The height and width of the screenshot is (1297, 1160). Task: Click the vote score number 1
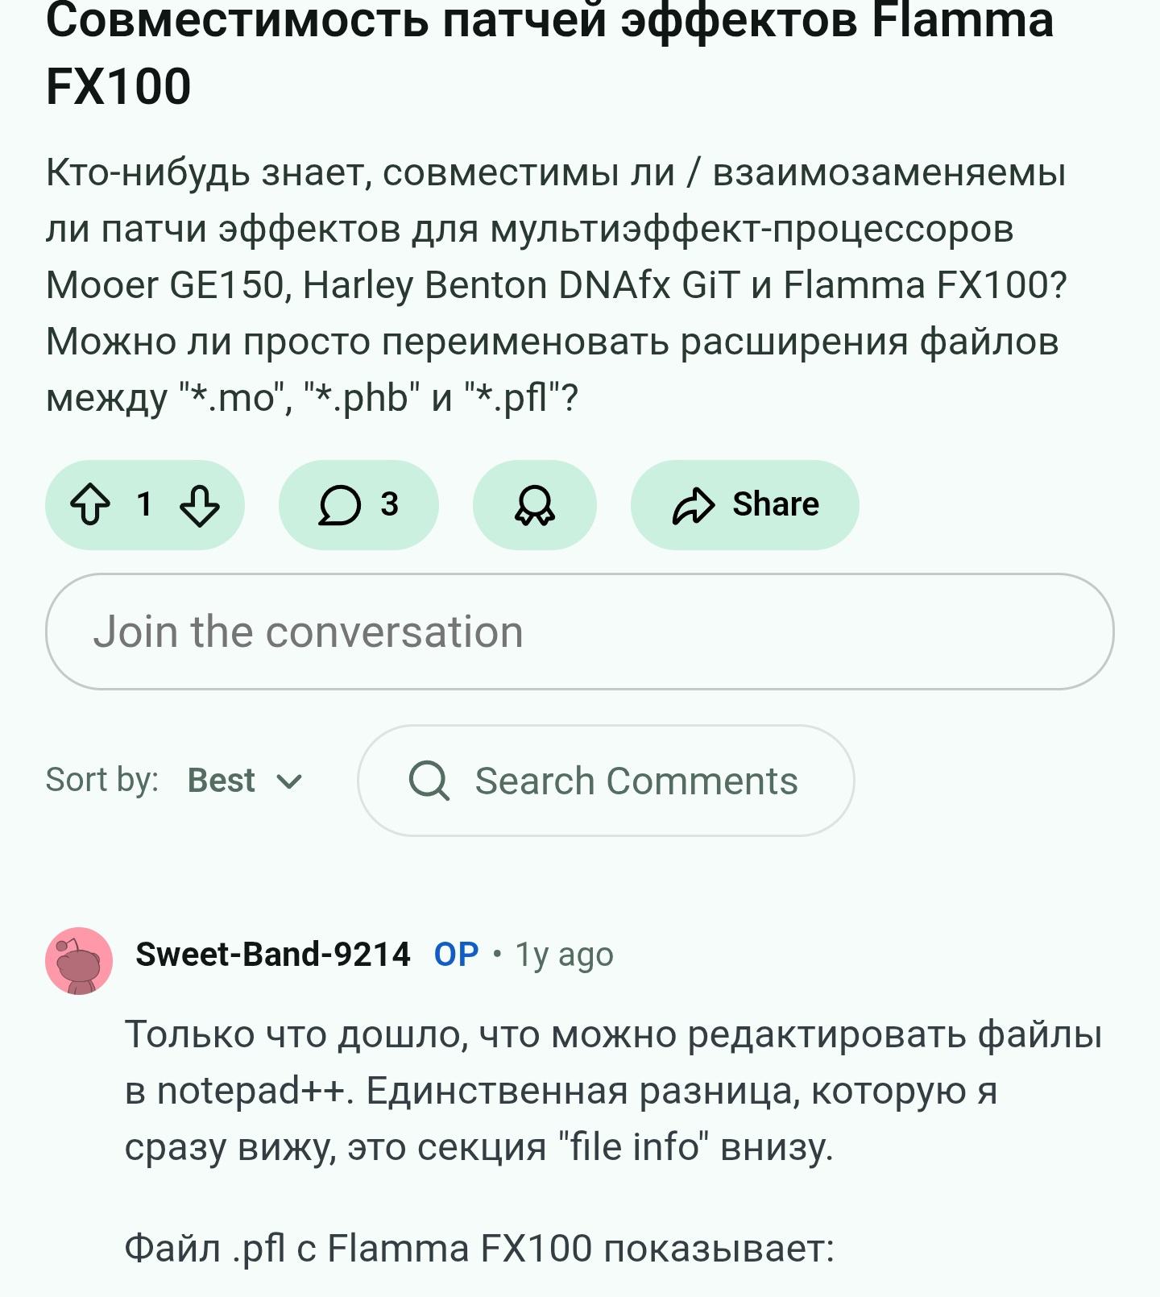coord(144,504)
